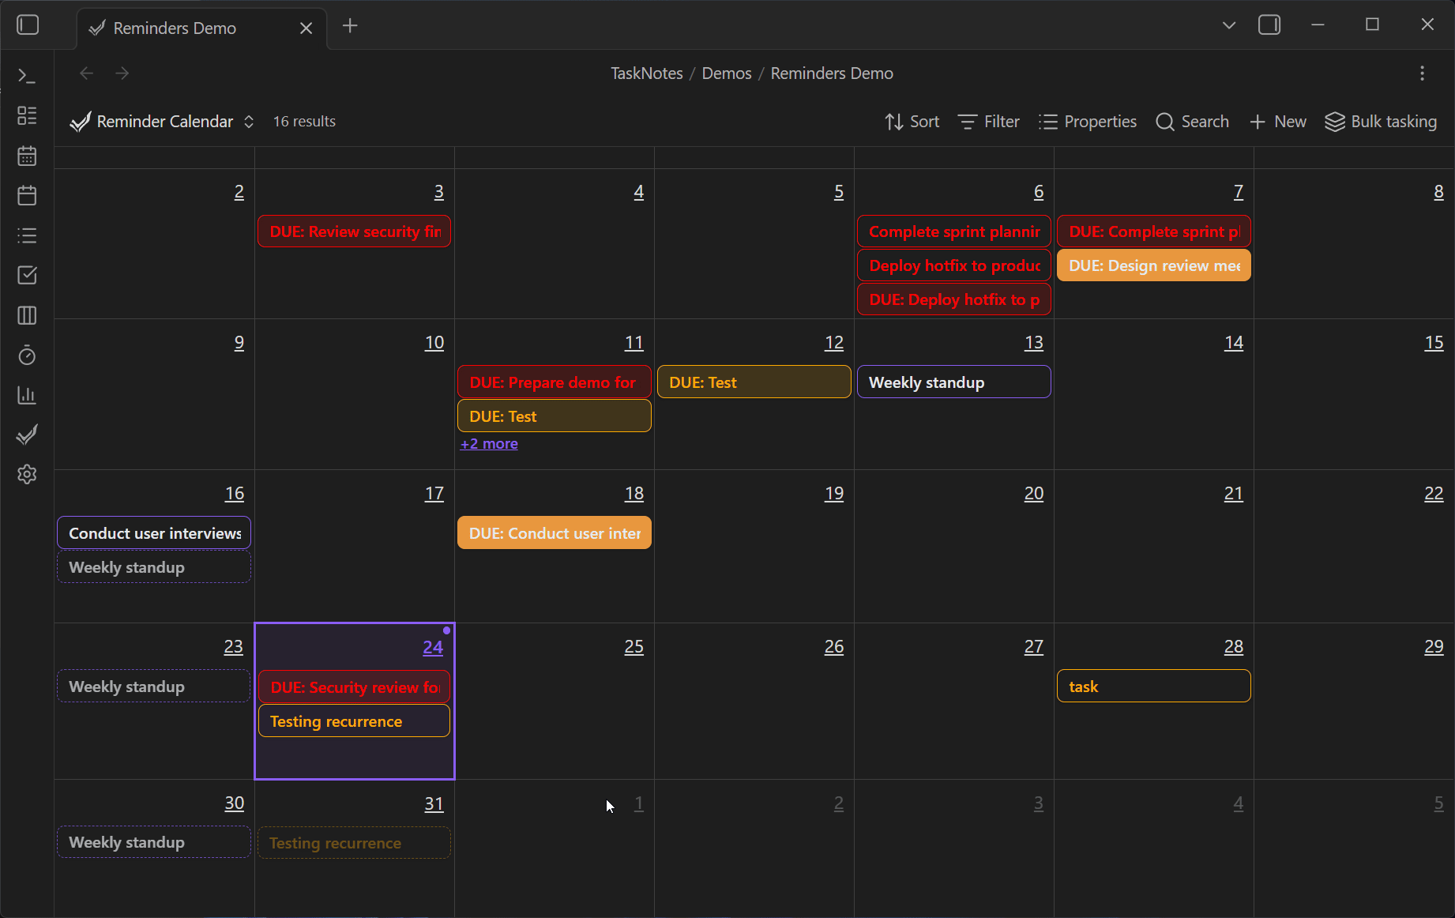Viewport: 1455px width, 918px height.
Task: Switch to the Reminders Demo tab
Action: click(175, 28)
